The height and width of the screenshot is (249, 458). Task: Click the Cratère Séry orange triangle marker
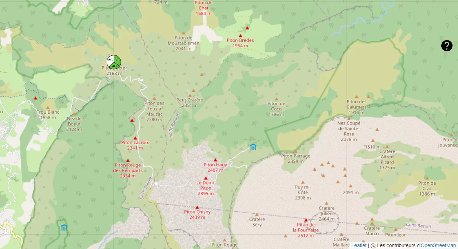[x=257, y=214]
